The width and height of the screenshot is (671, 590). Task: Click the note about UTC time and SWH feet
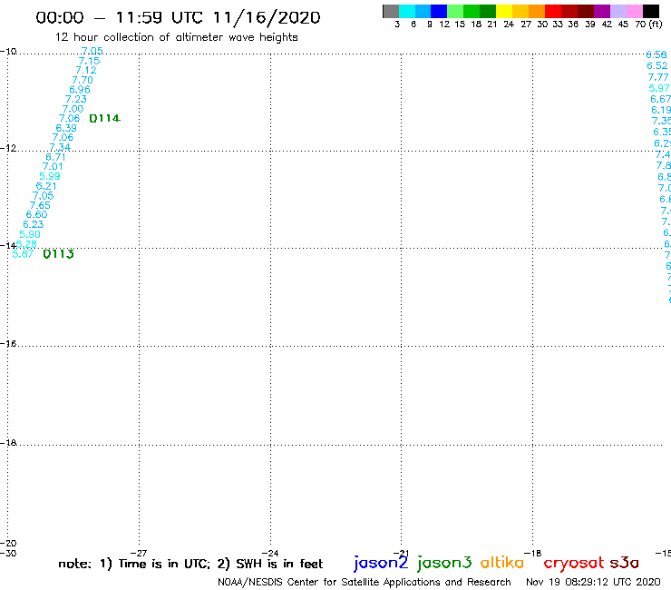[x=190, y=564]
